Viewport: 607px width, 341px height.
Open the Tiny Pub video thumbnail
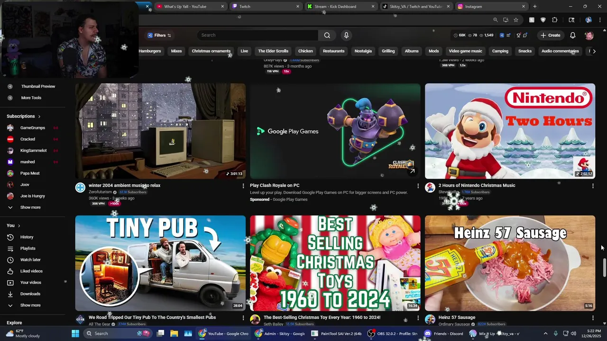[x=160, y=263]
